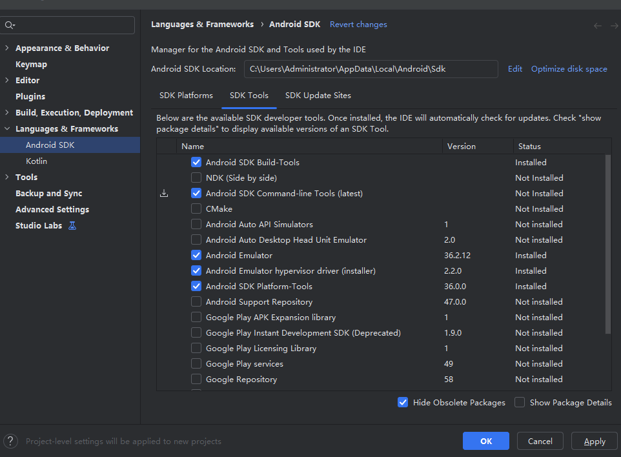Switch to the SDK Platforms tab
This screenshot has height=457, width=621.
[186, 95]
